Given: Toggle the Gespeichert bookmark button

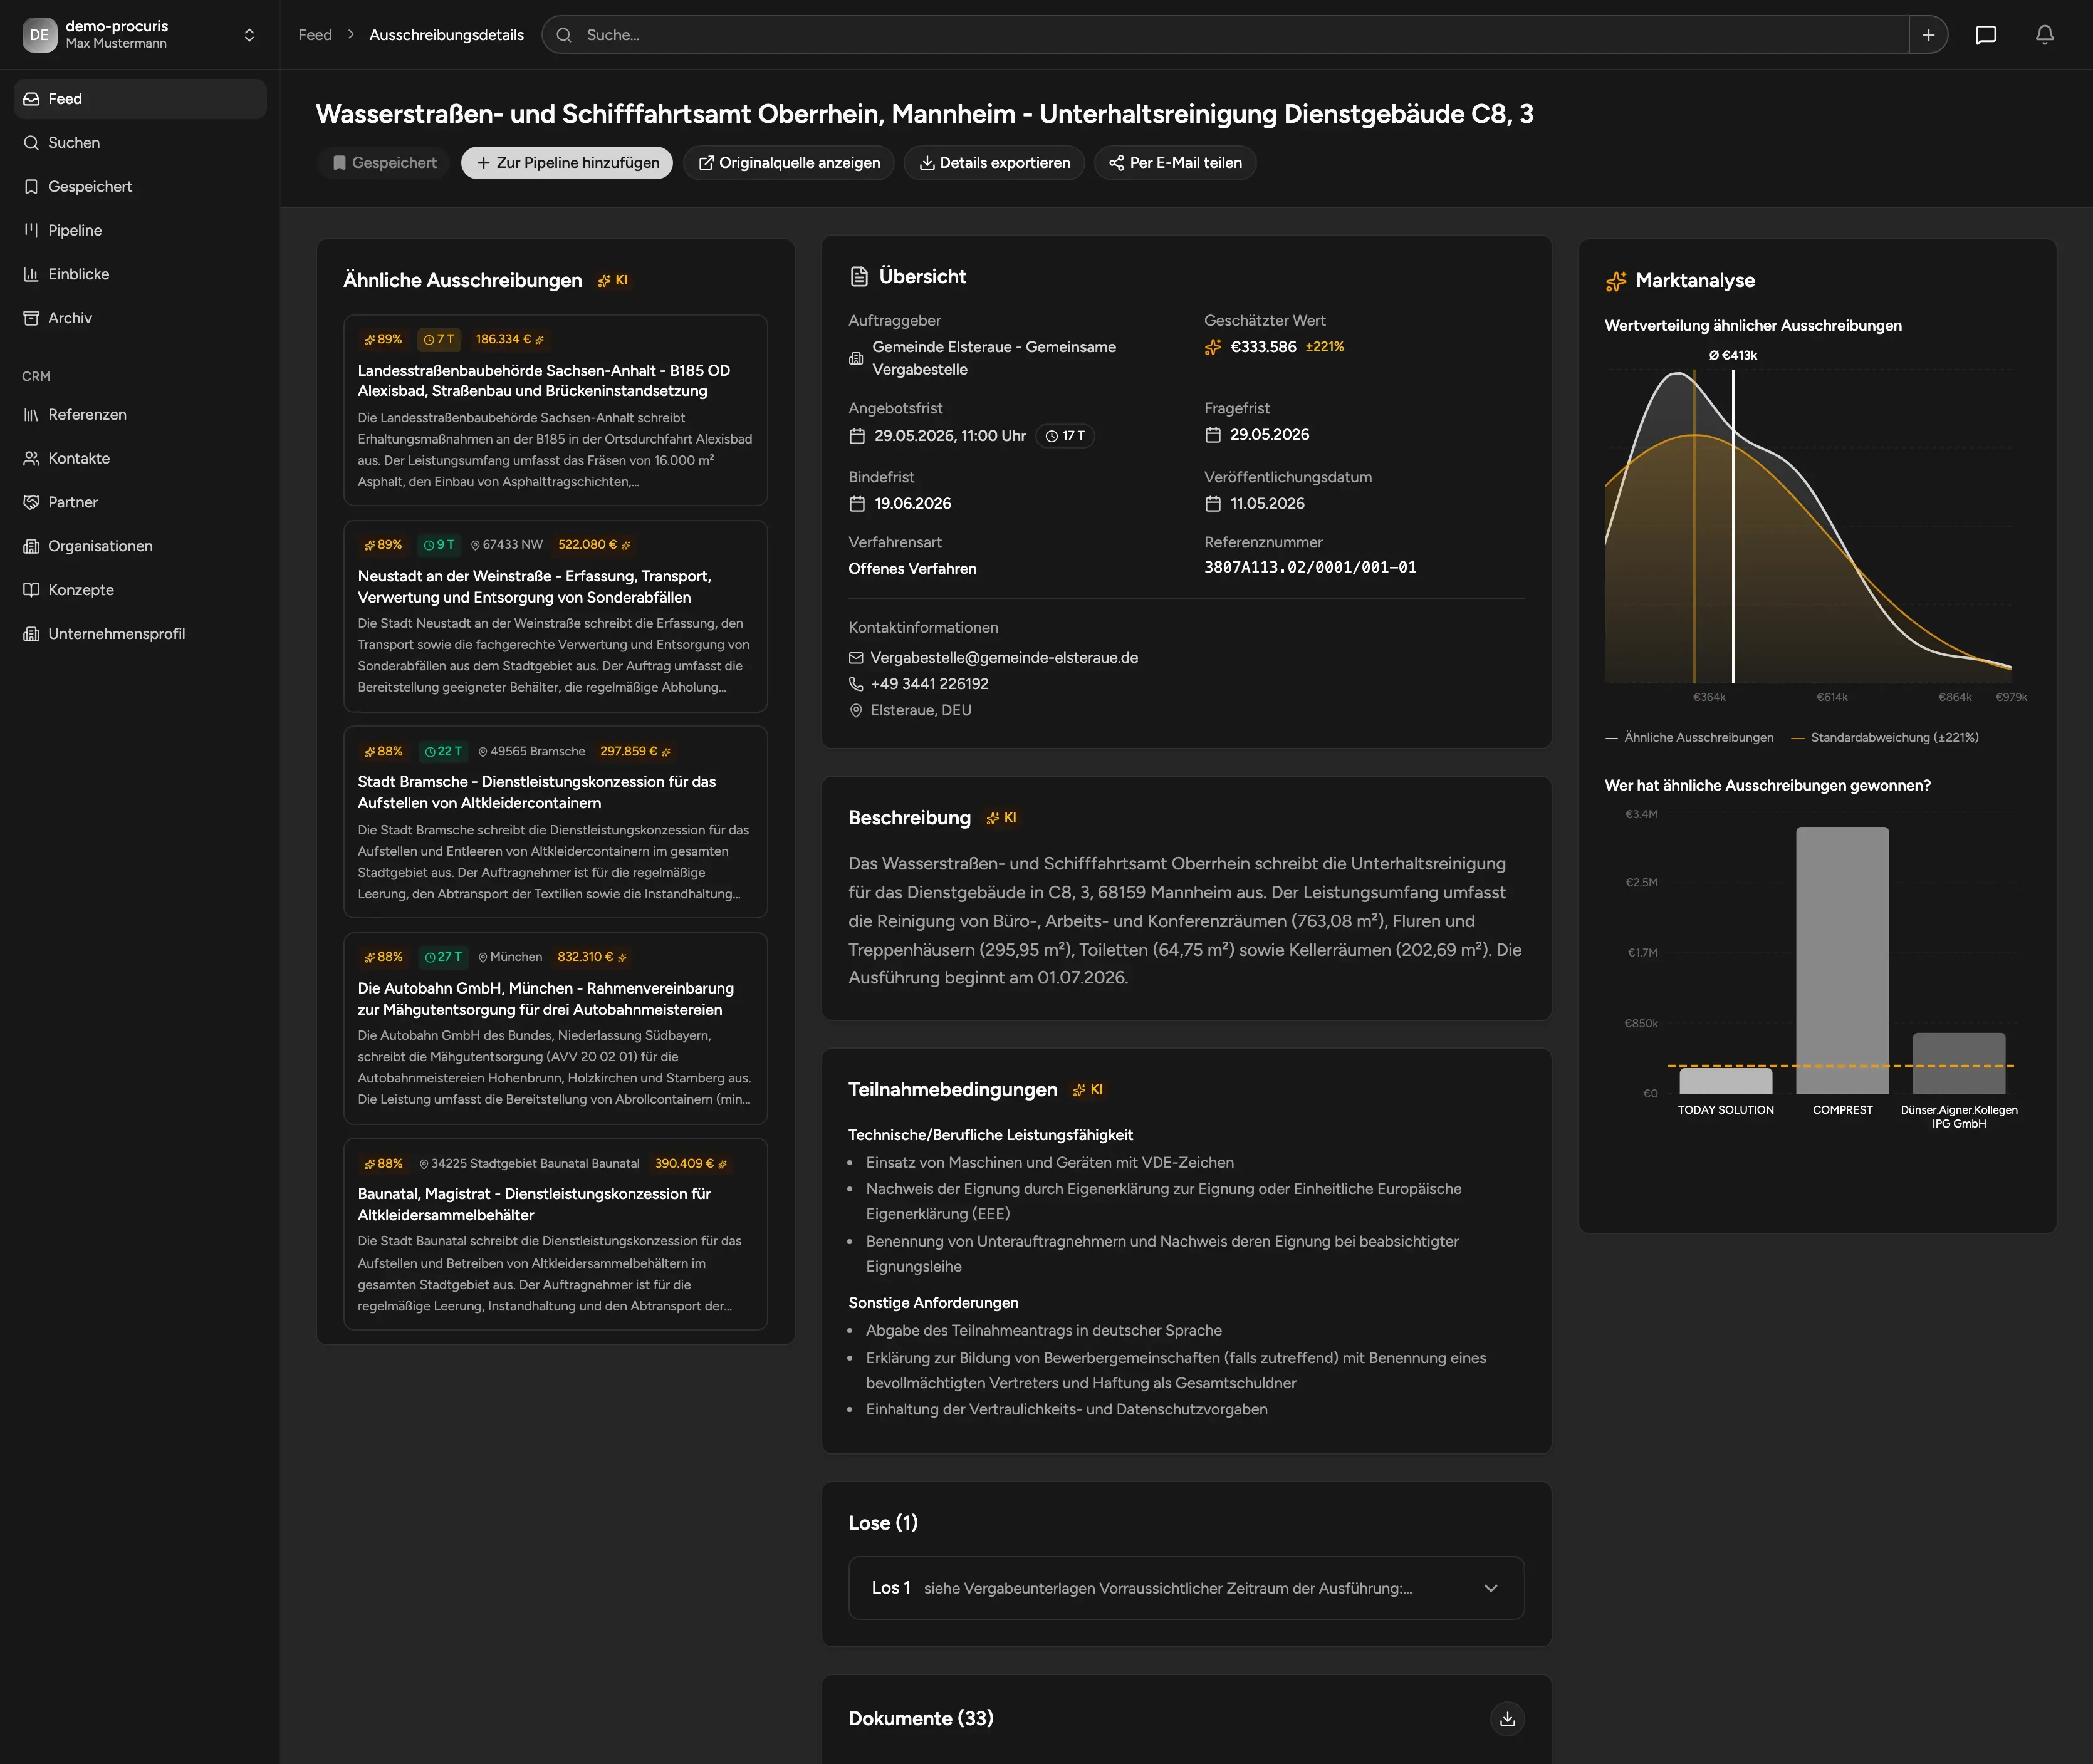Looking at the screenshot, I should click(x=384, y=163).
